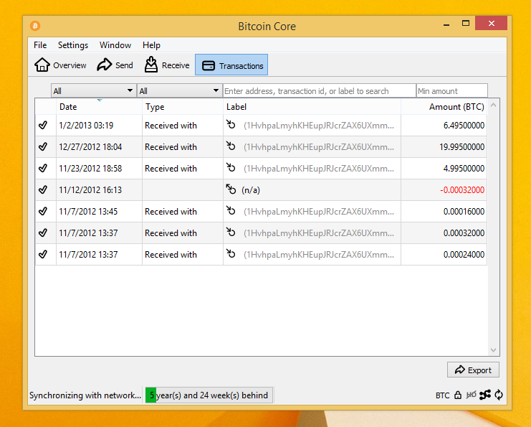Viewport: 531px width, 427px height.
Task: Click the amount 0.00024000
Action: click(x=464, y=255)
